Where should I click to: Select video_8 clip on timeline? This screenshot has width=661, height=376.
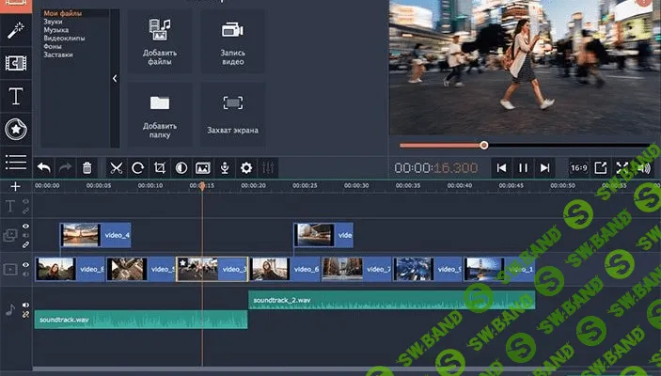click(x=70, y=269)
